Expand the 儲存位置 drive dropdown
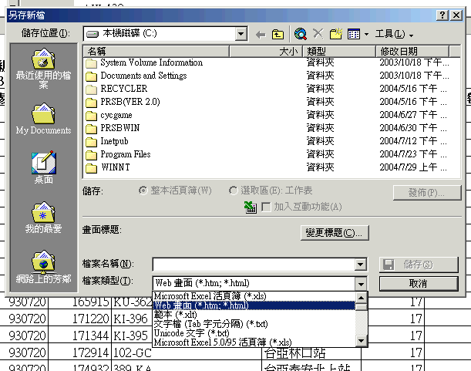Image resolution: width=471 pixels, height=371 pixels. [x=241, y=34]
